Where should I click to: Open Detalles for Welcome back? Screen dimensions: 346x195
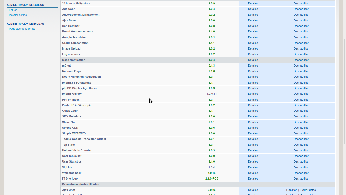point(253,173)
